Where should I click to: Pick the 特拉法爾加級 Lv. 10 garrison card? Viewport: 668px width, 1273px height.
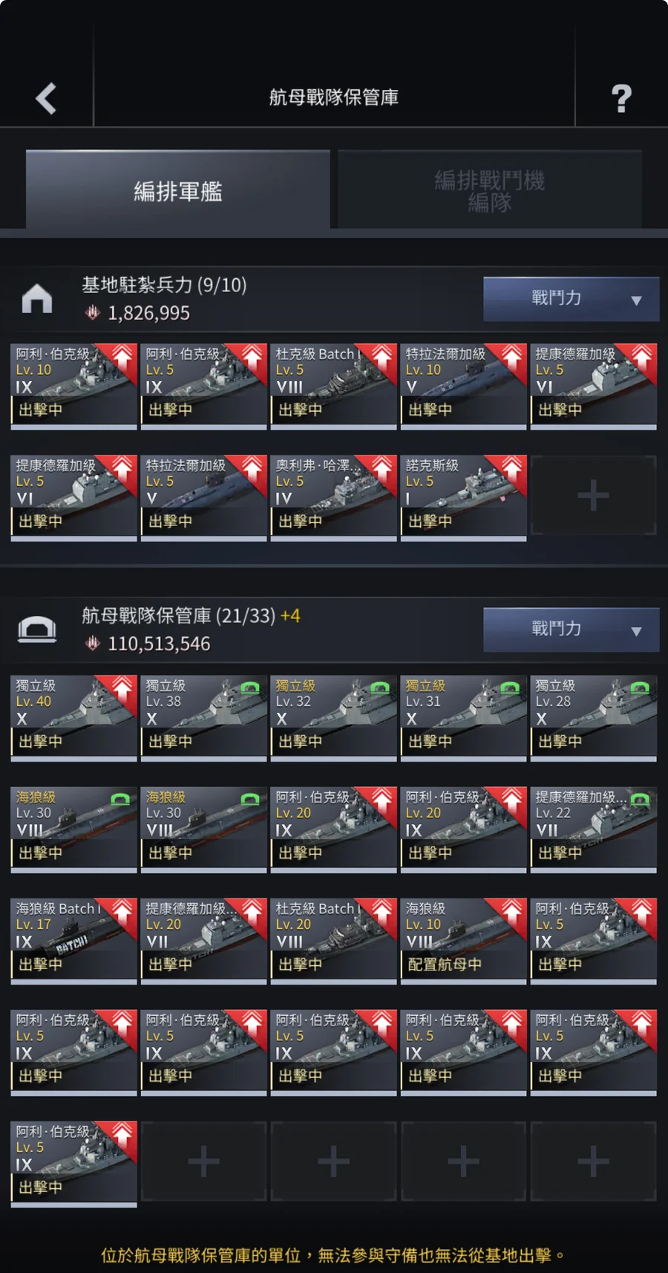[464, 386]
